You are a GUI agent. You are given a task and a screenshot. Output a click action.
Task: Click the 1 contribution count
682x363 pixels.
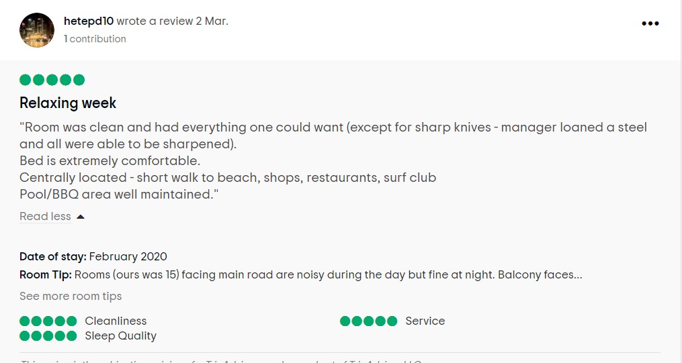point(95,39)
